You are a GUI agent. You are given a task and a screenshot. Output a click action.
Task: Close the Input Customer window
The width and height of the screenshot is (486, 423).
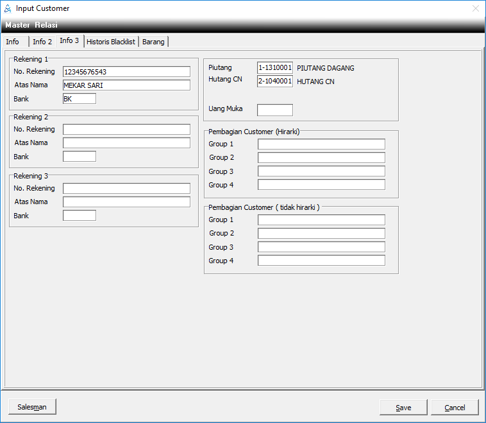[475, 8]
